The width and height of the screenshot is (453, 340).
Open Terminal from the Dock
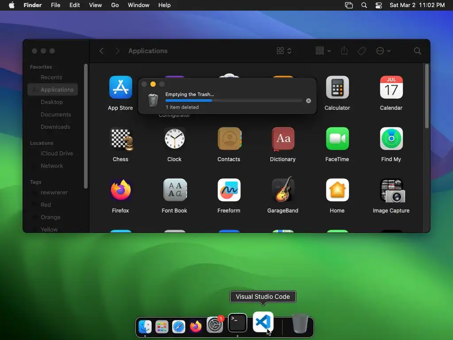tap(238, 323)
